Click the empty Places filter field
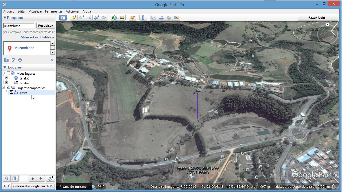This screenshot has height=192, width=342. [24, 178]
